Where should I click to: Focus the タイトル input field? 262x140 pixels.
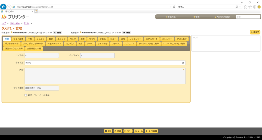105,63
